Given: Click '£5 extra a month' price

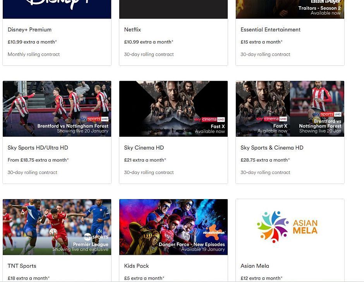Looking at the screenshot, I should pos(144,278).
